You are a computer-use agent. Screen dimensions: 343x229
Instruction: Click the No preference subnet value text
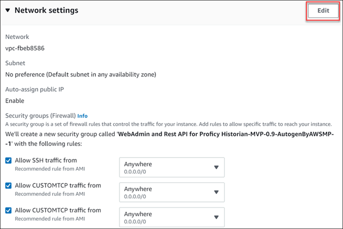click(81, 75)
